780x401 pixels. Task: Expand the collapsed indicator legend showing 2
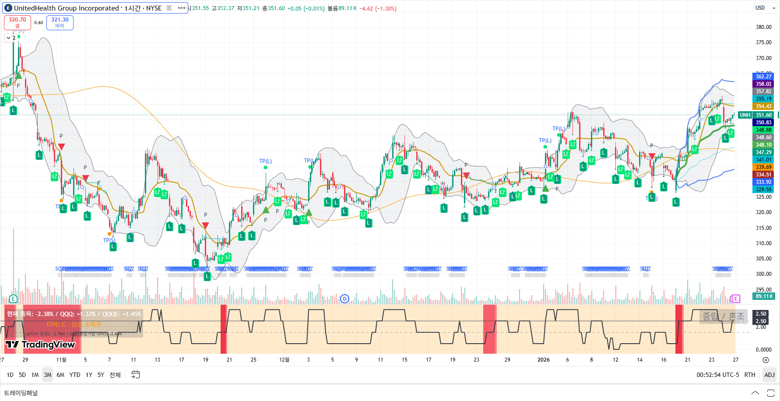click(x=11, y=38)
